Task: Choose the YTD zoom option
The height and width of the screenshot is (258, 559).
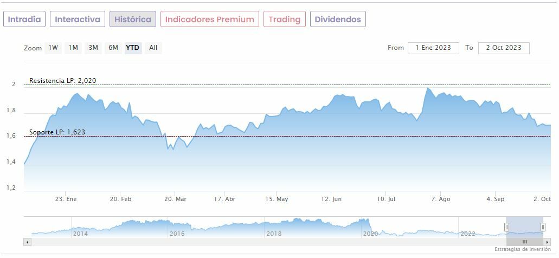Action: [x=133, y=48]
